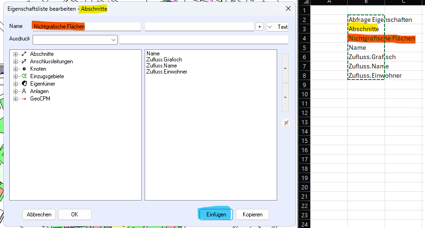Click the Anlagen letter A icon
The height and width of the screenshot is (228, 425).
pos(24,91)
